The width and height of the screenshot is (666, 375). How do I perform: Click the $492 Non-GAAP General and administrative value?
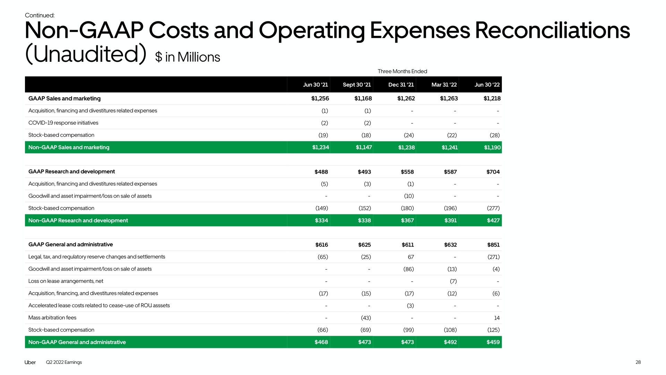tap(450, 342)
